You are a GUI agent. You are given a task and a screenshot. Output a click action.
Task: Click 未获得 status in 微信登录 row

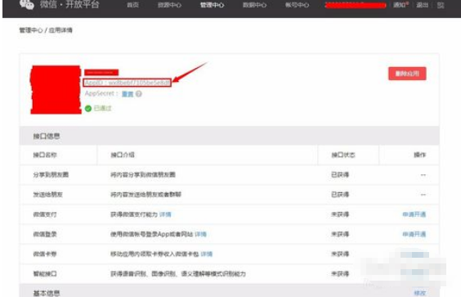click(340, 234)
